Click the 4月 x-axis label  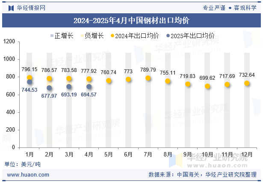[x=89, y=154]
